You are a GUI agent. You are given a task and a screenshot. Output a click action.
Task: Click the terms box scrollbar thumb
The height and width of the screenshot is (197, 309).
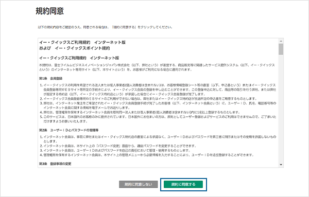tap(281, 49)
